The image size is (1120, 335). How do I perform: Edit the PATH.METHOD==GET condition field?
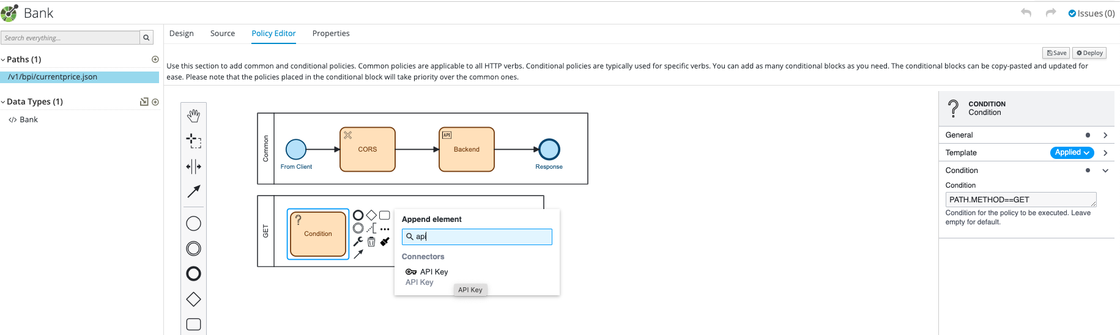pos(1021,200)
